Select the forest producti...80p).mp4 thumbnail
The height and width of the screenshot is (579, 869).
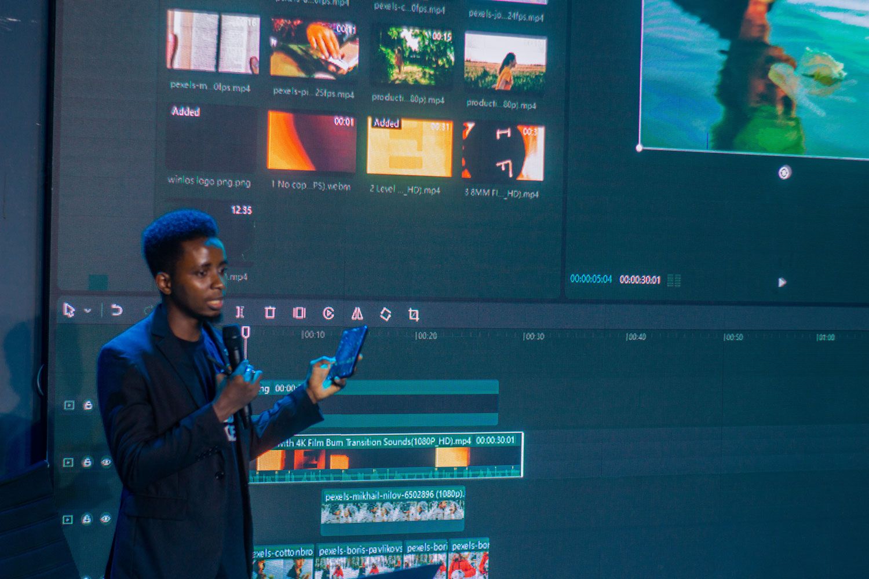point(412,55)
